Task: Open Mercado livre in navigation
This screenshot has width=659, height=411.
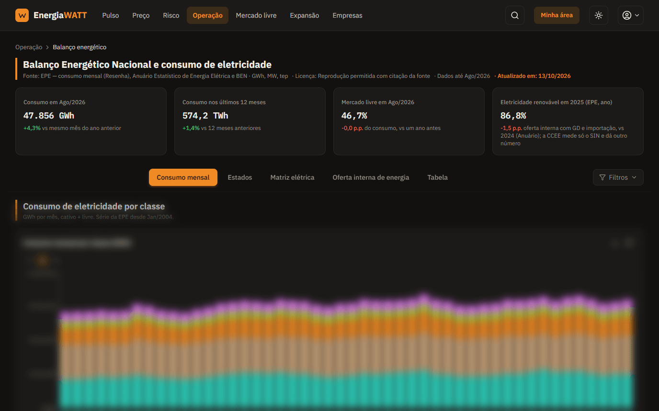Action: pos(256,15)
